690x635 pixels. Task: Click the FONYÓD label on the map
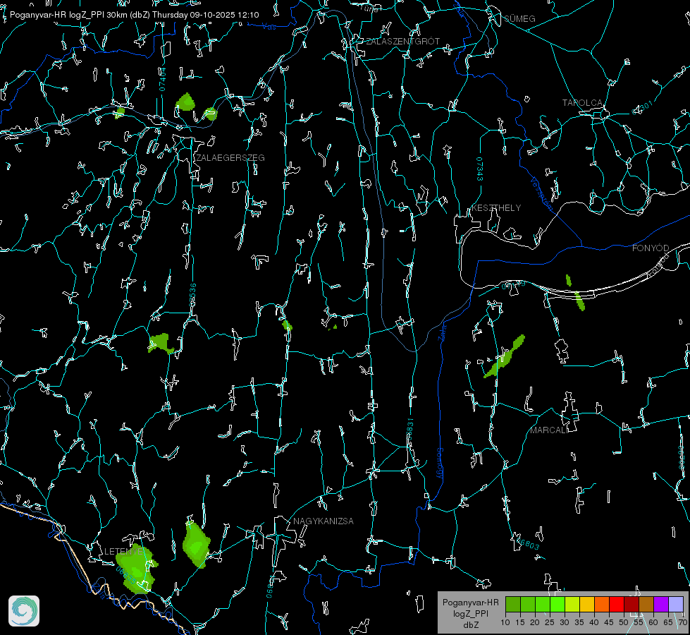(x=650, y=248)
